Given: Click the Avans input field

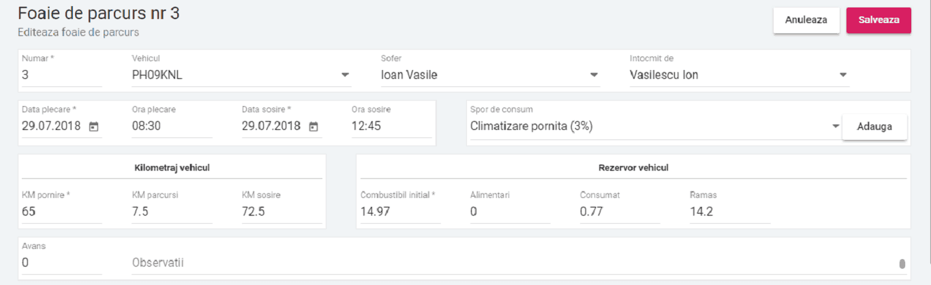Looking at the screenshot, I should tap(61, 263).
